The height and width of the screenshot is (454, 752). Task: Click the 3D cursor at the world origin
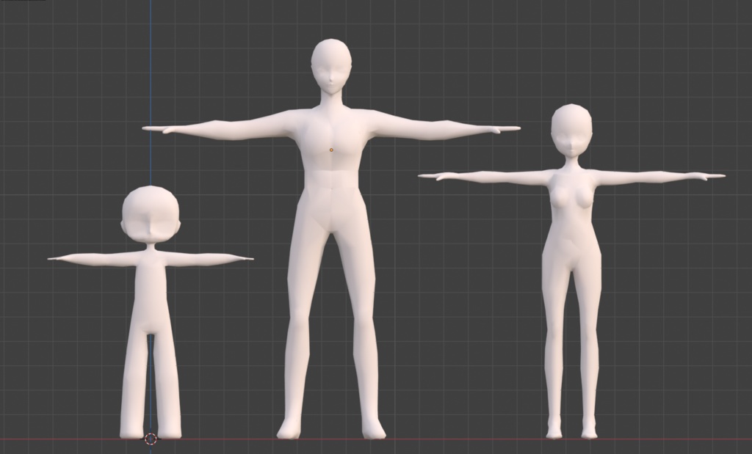coord(151,439)
